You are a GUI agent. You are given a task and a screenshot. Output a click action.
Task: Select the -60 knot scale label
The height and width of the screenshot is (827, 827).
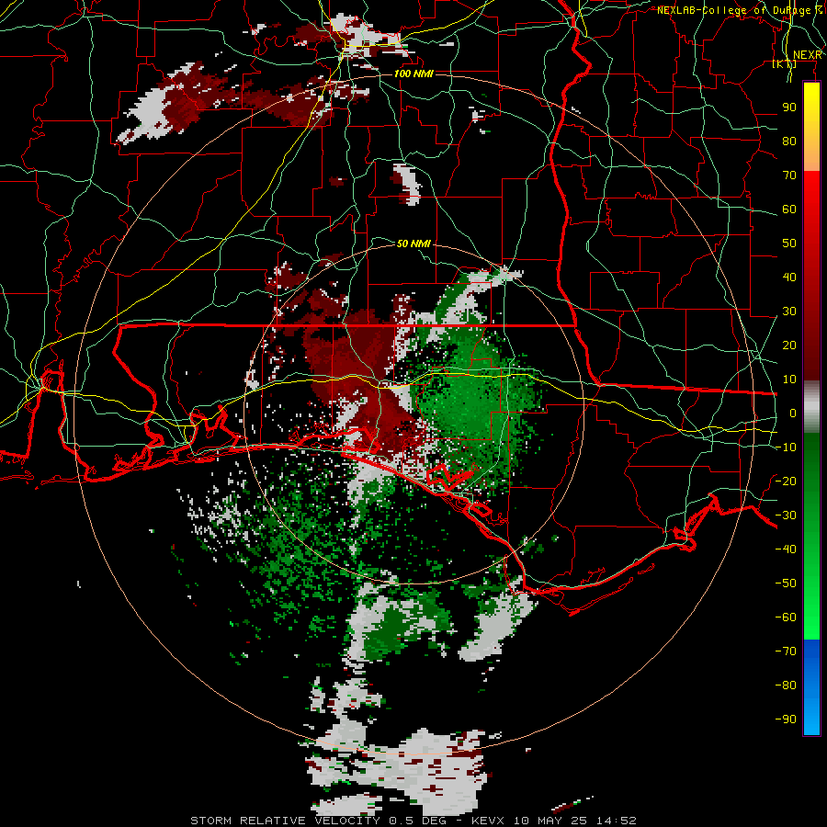(x=786, y=617)
